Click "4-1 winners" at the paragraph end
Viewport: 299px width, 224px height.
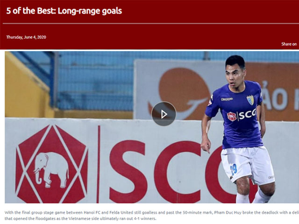click(x=145, y=218)
